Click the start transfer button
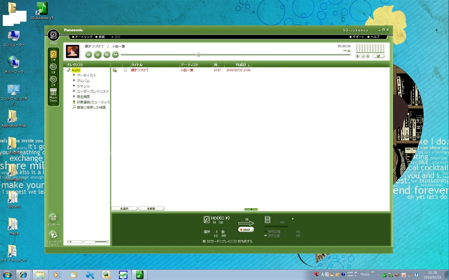This screenshot has height=280, width=449. pyautogui.click(x=246, y=229)
